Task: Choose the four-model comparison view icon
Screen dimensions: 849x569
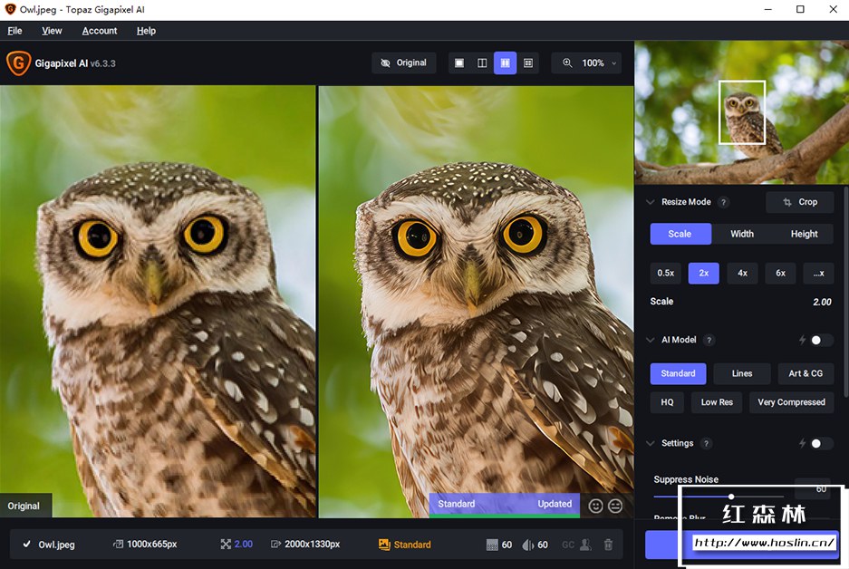Action: [528, 63]
